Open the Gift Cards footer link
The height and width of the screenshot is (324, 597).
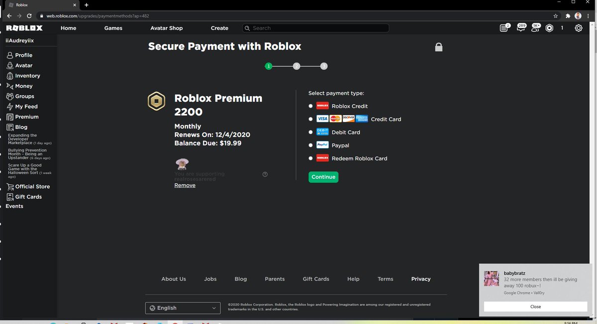(316, 279)
